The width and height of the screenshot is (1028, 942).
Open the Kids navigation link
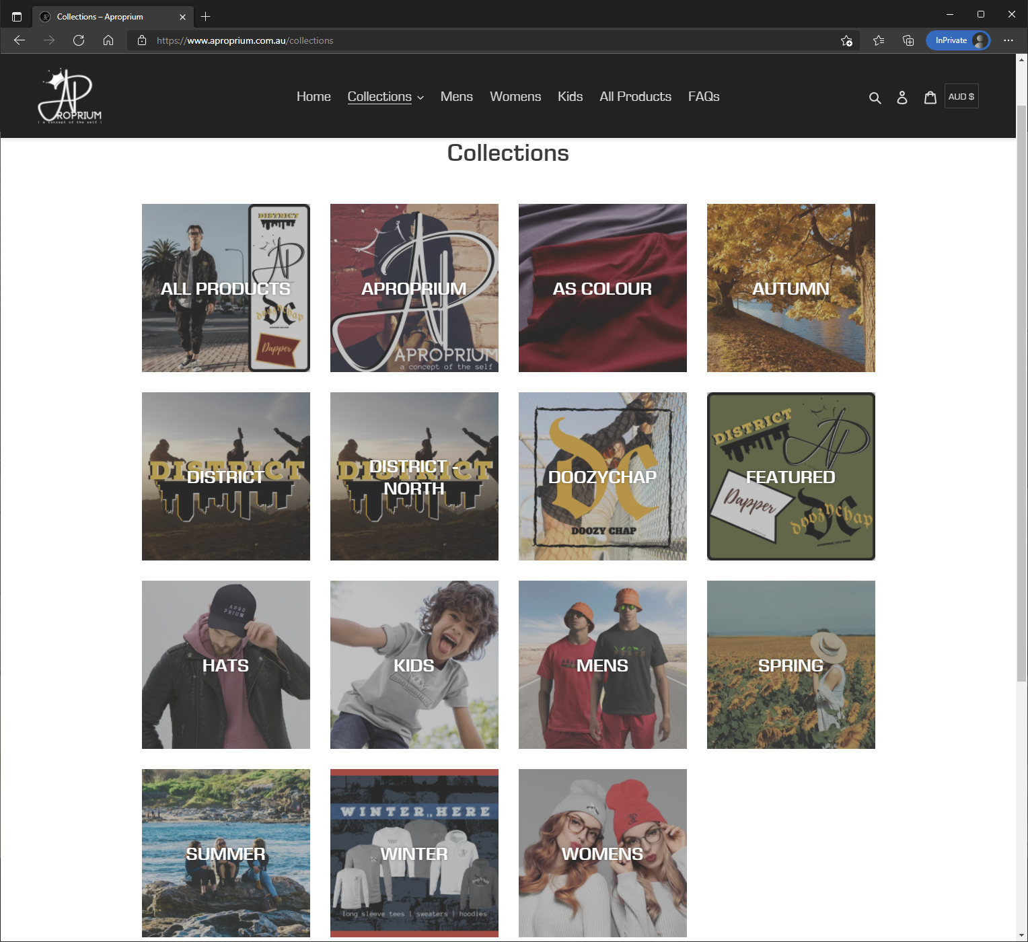(570, 97)
